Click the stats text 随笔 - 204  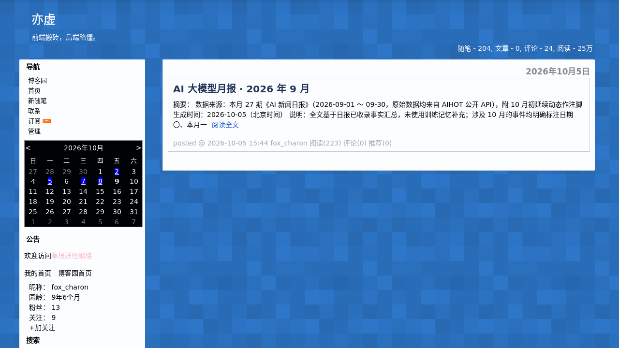click(474, 48)
